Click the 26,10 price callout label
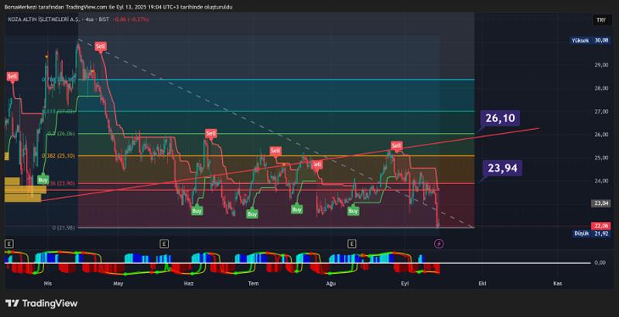The image size is (619, 317). (500, 118)
